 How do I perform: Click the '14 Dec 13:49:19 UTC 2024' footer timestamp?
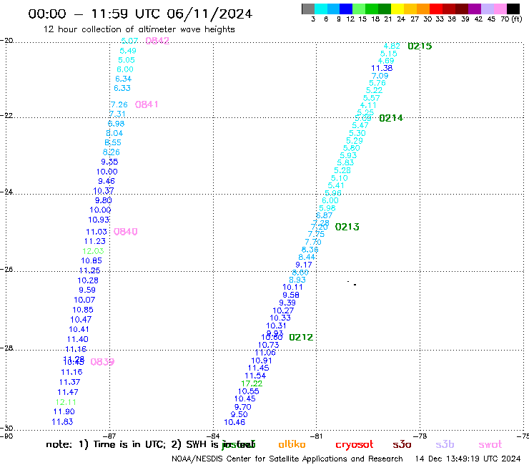pos(468,459)
